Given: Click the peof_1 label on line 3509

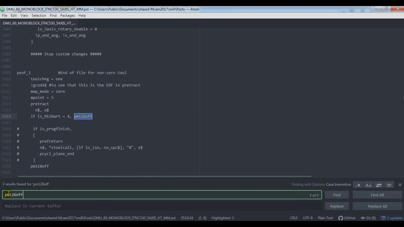Looking at the screenshot, I should tap(24, 73).
